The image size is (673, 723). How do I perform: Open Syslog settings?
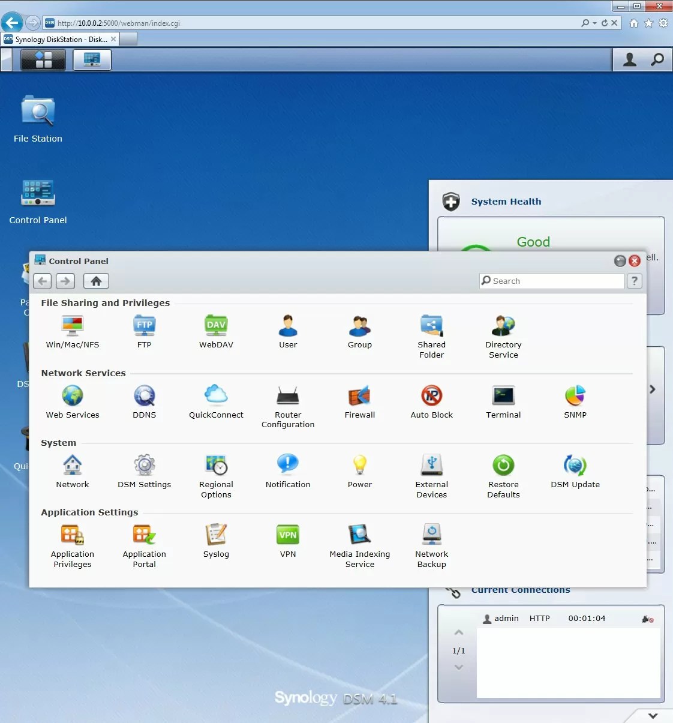pyautogui.click(x=216, y=541)
